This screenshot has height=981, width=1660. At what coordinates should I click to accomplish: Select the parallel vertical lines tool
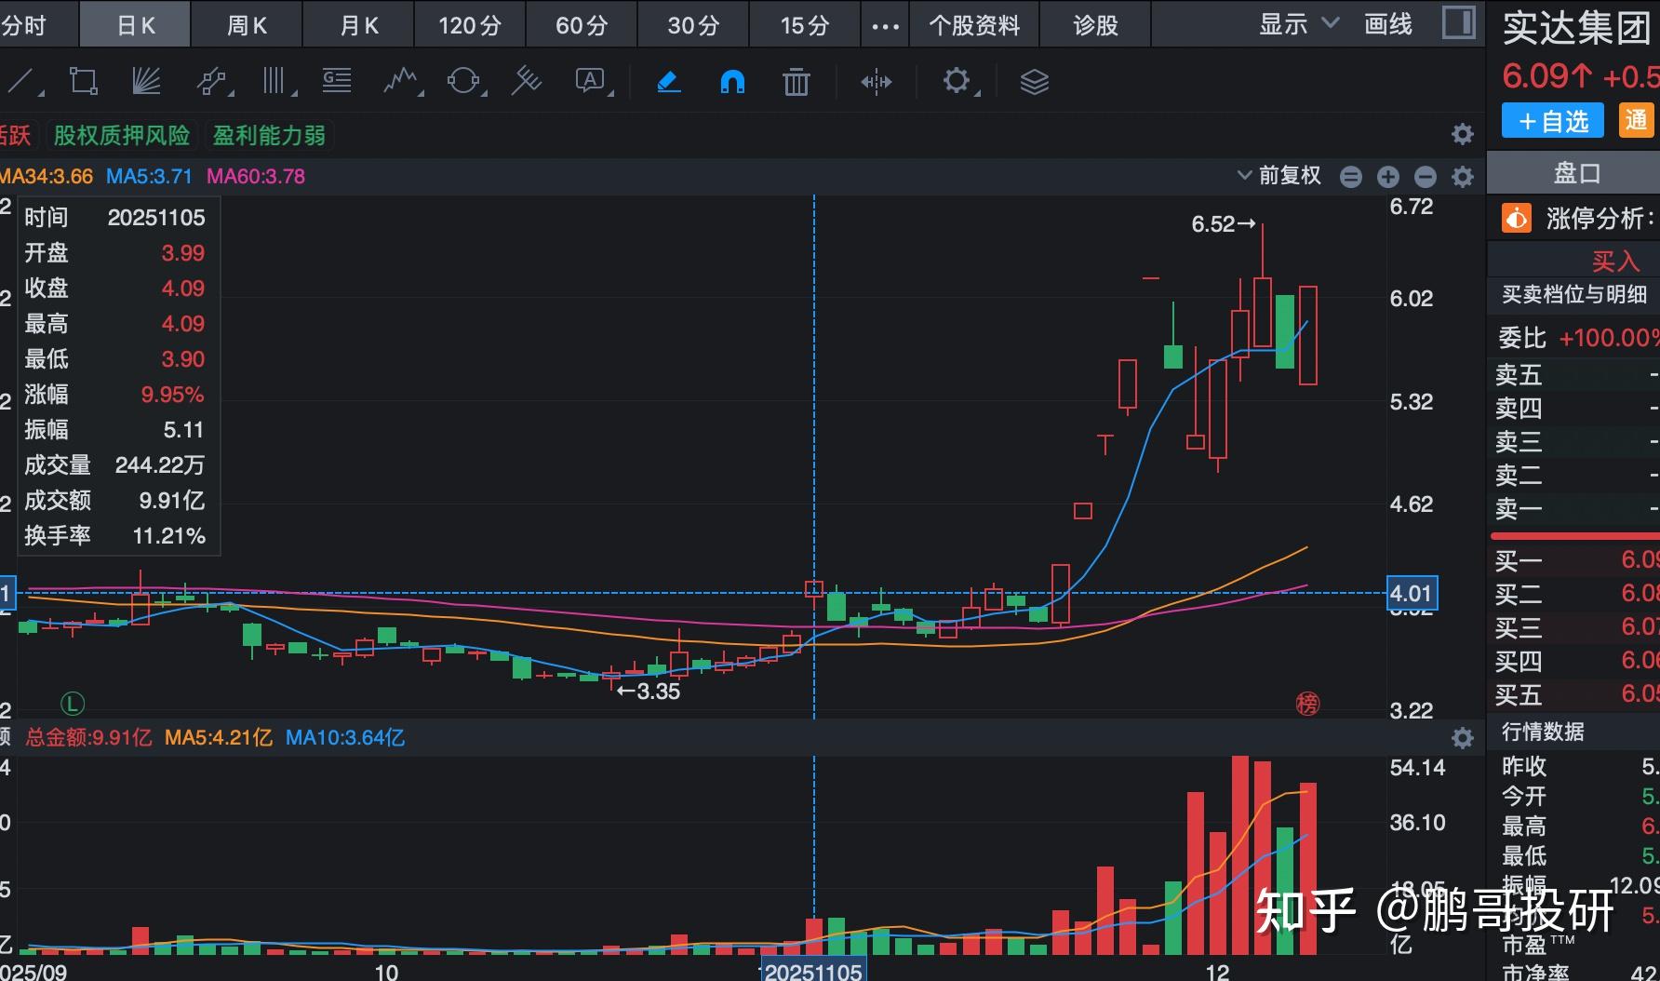pos(274,82)
